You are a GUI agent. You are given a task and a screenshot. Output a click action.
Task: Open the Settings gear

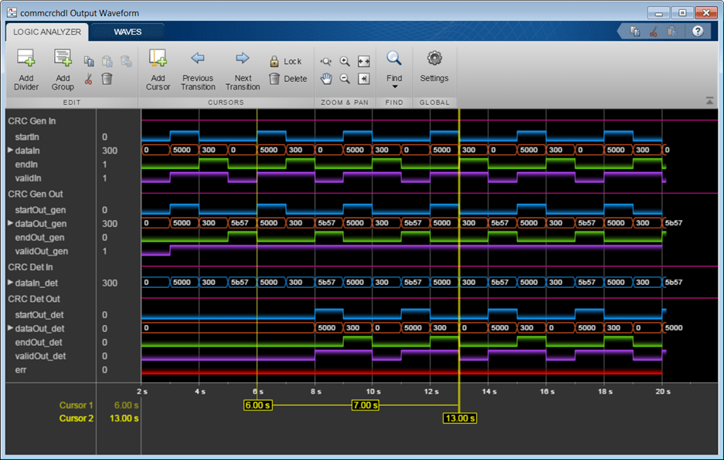(x=434, y=59)
